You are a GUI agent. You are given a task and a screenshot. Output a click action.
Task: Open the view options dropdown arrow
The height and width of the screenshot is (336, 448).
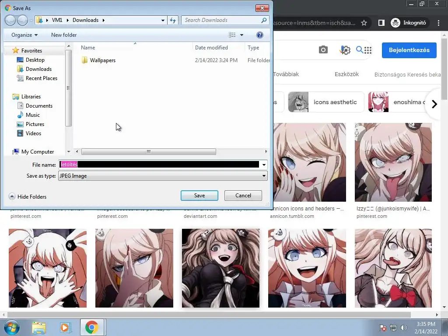click(x=241, y=35)
